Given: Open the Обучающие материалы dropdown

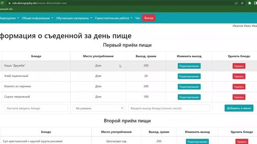Looking at the screenshot, I should coord(74,18).
